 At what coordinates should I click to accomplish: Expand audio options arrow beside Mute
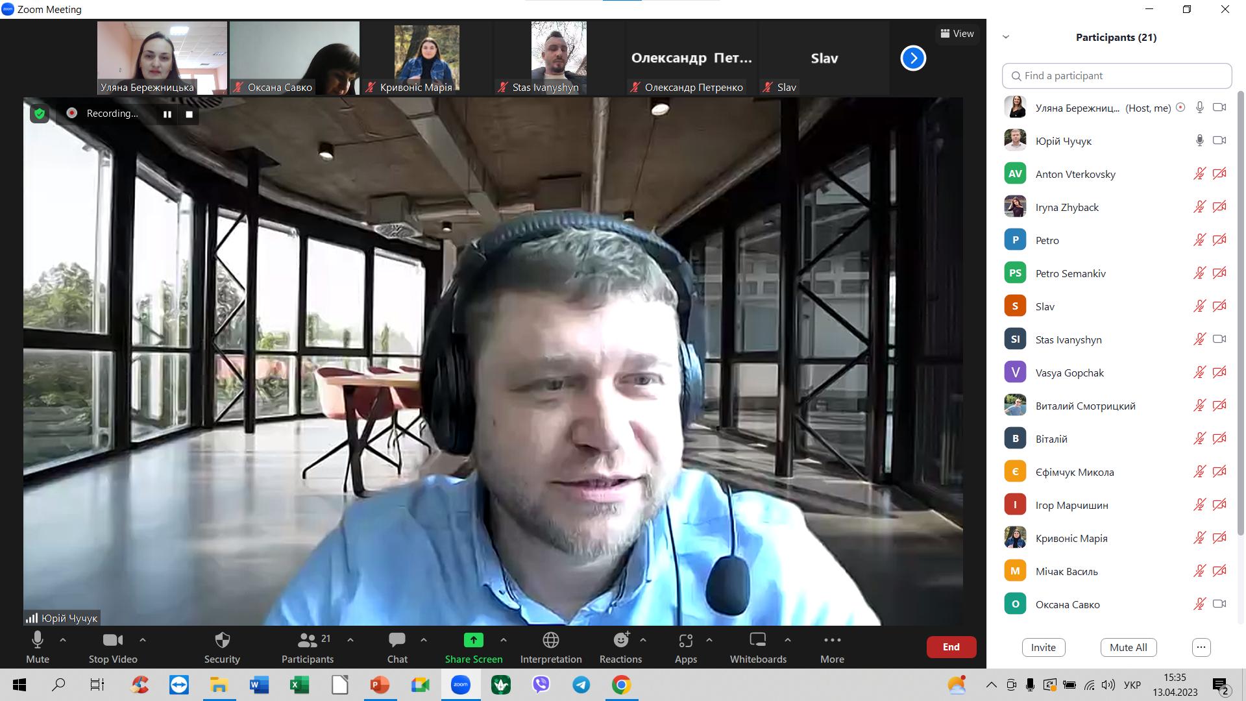point(63,640)
